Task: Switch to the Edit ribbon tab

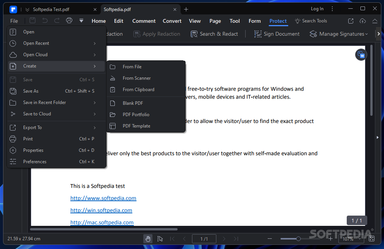Action: point(119,21)
